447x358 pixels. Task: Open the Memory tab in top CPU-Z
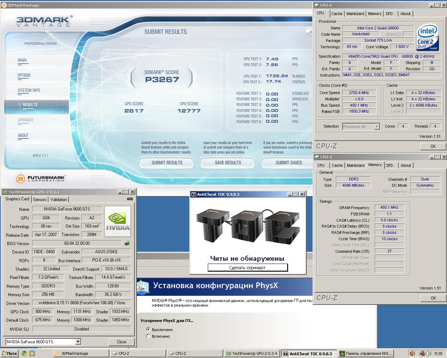(x=374, y=14)
